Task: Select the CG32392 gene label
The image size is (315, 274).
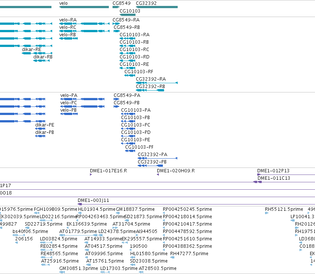Action: [x=146, y=3]
